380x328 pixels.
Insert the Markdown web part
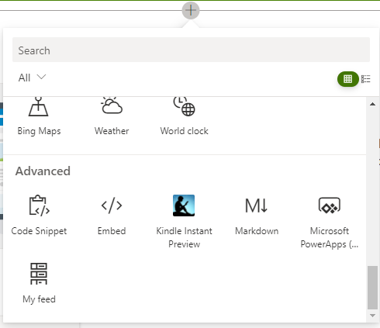257,216
